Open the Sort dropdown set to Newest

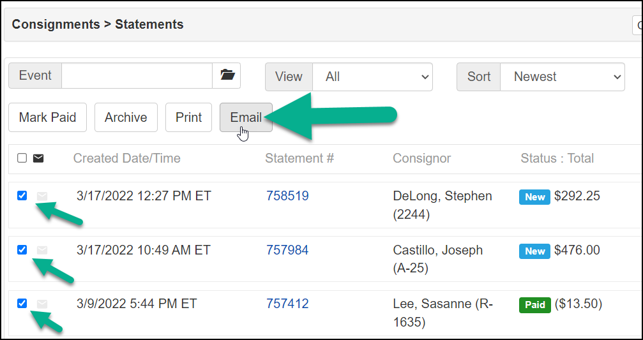(x=562, y=77)
